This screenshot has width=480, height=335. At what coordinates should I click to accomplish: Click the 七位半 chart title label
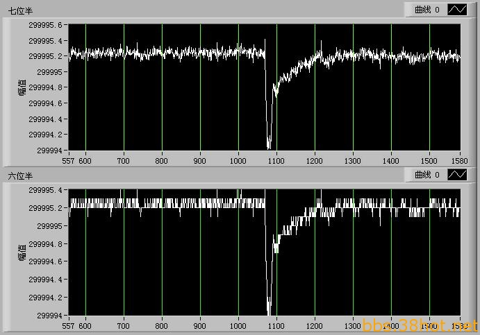coord(20,11)
